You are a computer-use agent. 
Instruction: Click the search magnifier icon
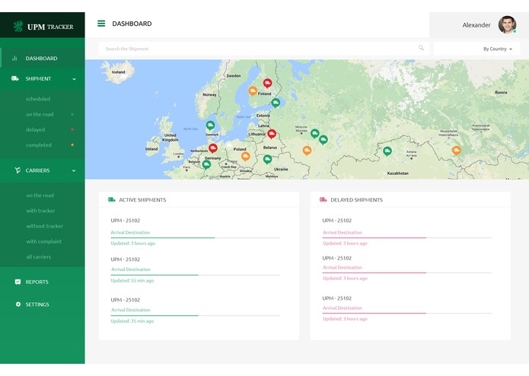(421, 48)
